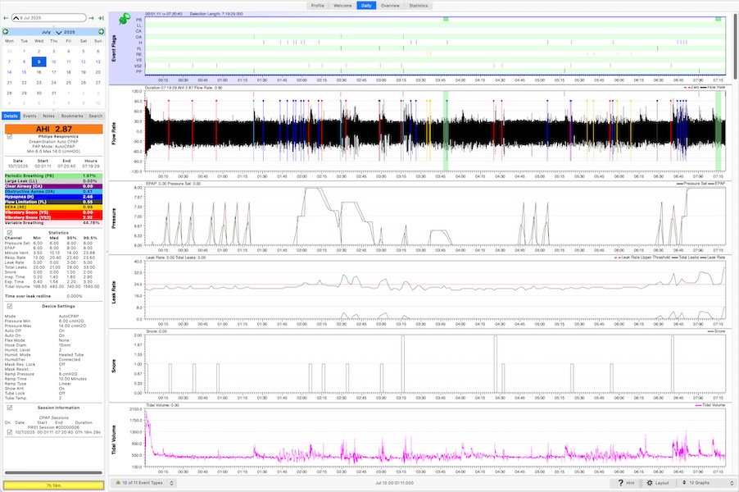Screen dimensions: 739x492
Task: Select the Details sidebar tab
Action: (11, 116)
